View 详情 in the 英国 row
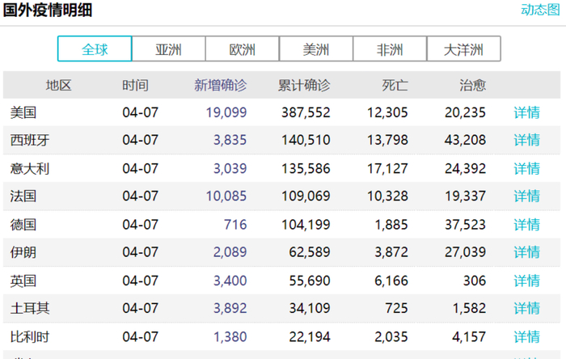This screenshot has width=566, height=359. pyautogui.click(x=526, y=281)
